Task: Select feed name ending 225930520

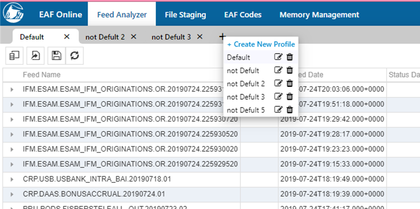Action: click(130, 134)
